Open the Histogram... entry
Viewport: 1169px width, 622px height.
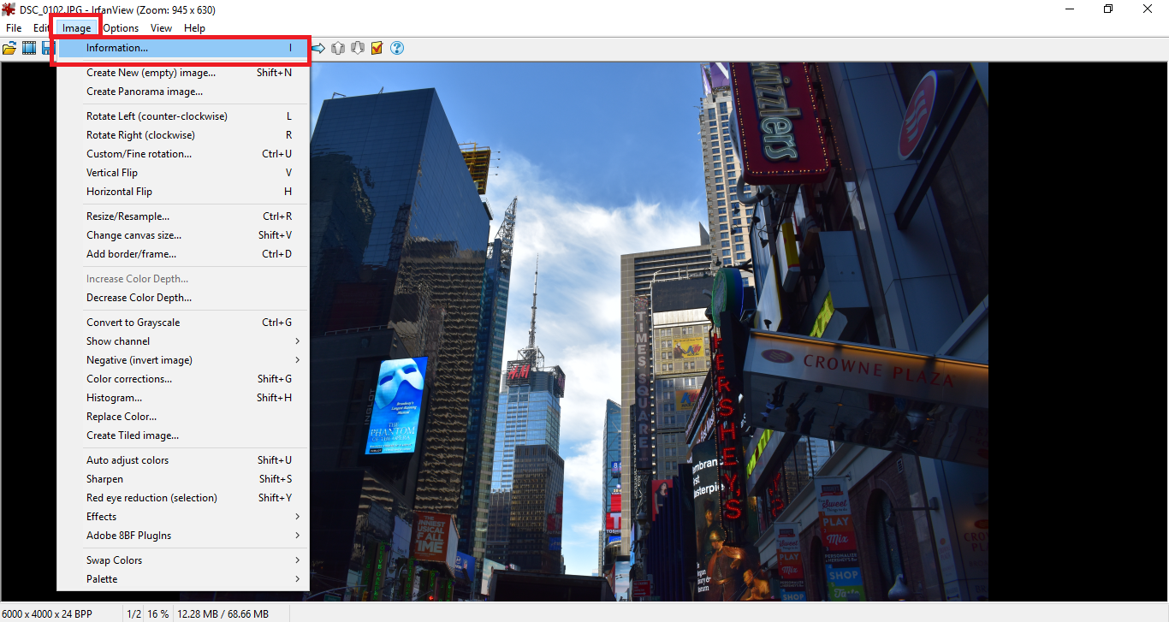(182, 398)
